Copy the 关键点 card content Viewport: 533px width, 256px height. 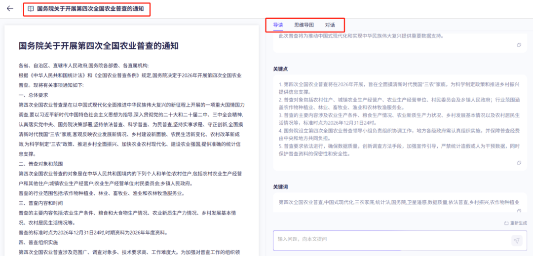pyautogui.click(x=519, y=163)
